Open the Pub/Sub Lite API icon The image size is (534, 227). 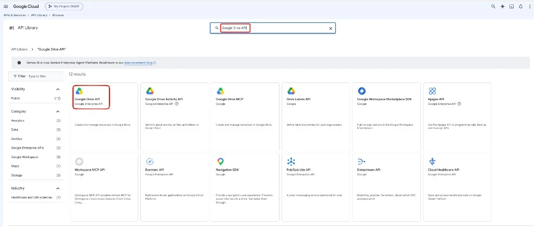[x=291, y=162]
